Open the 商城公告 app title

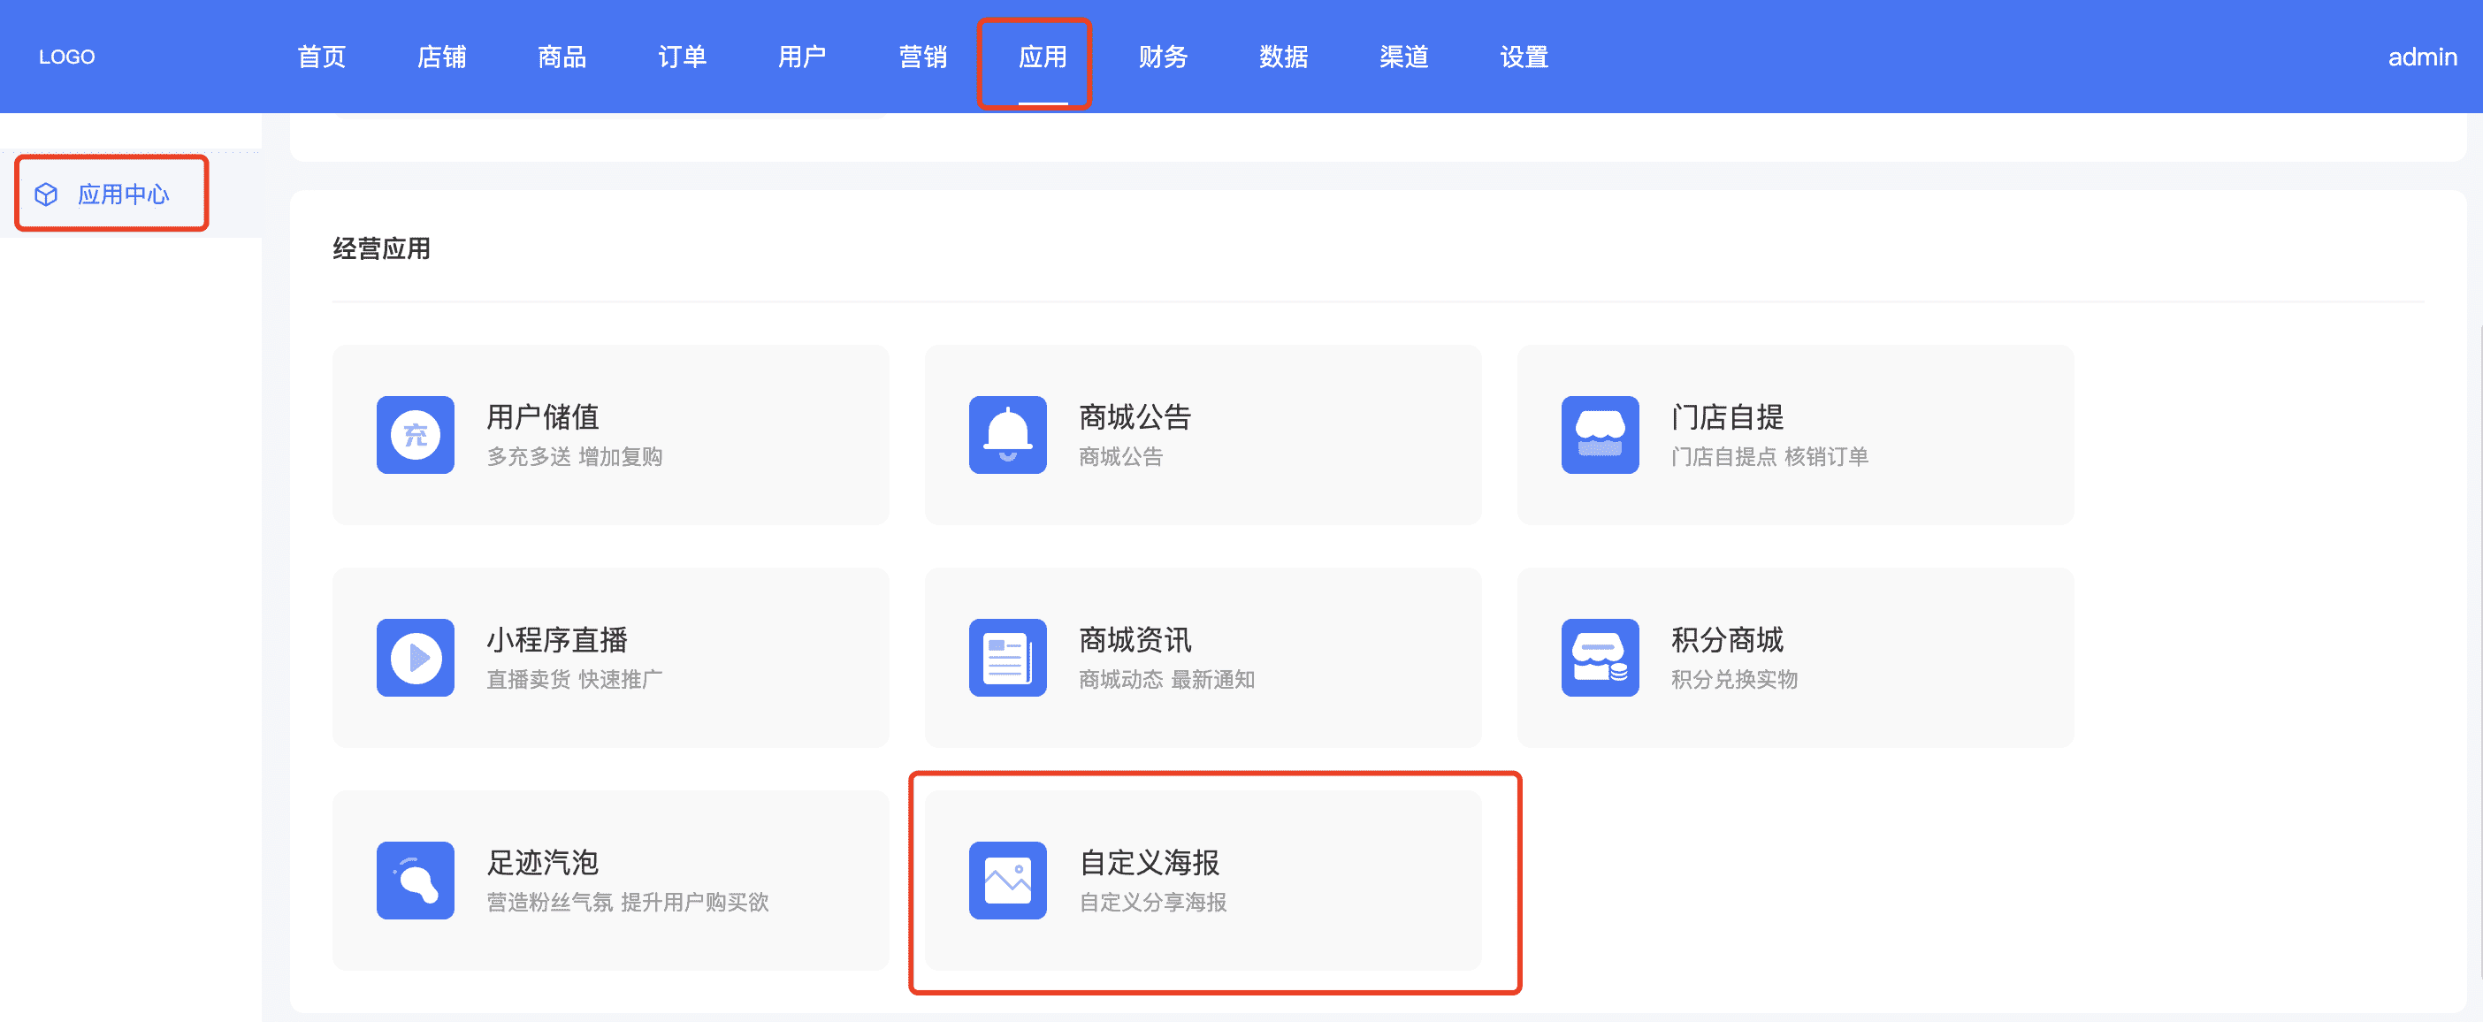click(1135, 416)
